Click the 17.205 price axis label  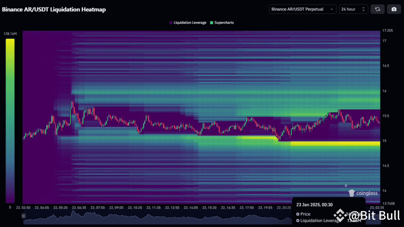pyautogui.click(x=387, y=30)
